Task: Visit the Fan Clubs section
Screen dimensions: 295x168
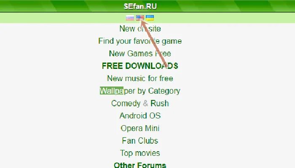Action: 140,141
